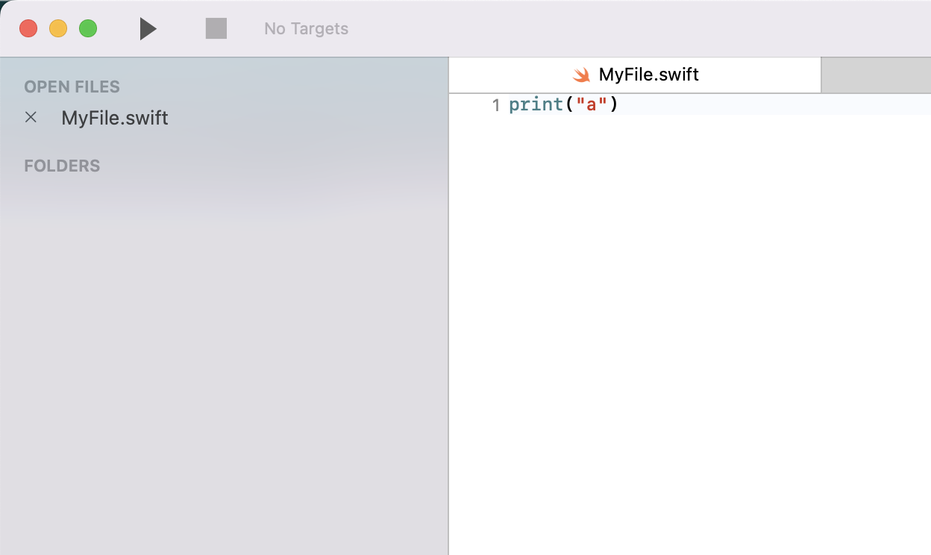Open the No Targets selector
This screenshot has height=555, width=931.
click(306, 28)
